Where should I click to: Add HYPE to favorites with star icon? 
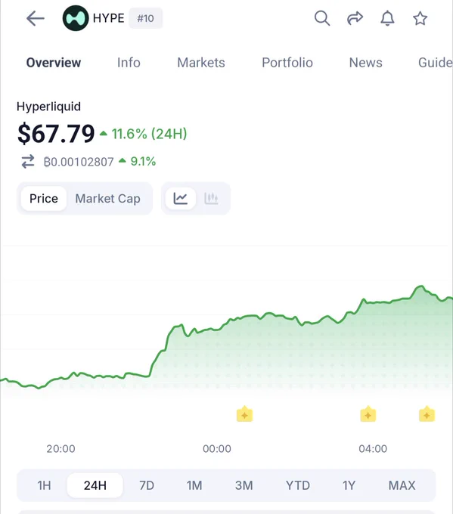(x=420, y=18)
